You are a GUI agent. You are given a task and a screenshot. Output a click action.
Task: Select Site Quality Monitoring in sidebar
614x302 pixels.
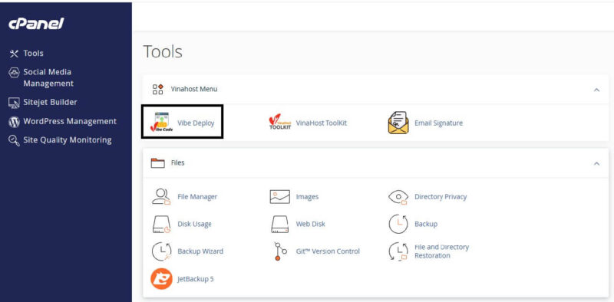(x=68, y=140)
